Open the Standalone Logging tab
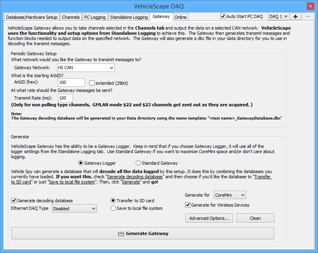Screen dimensions: 318x253 point(129,17)
